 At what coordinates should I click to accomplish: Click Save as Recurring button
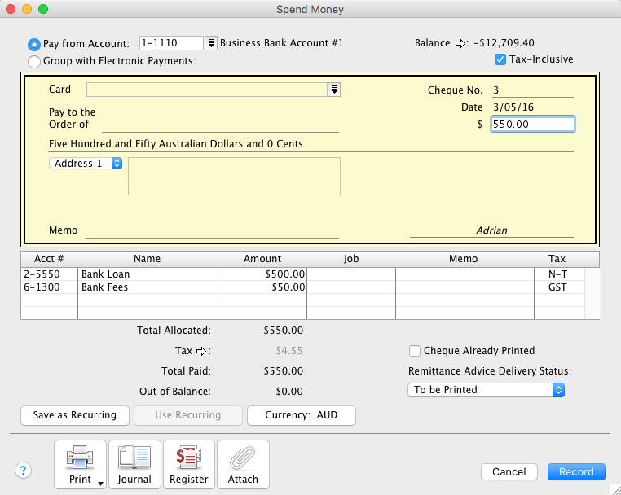[74, 415]
